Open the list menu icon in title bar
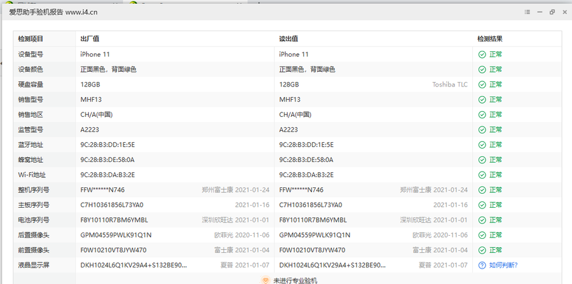This screenshot has height=284, width=572. 527,12
